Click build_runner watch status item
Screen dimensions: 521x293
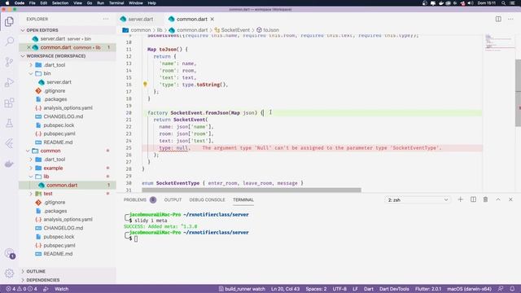242,289
